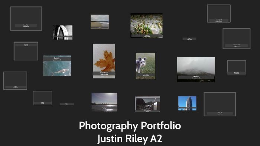Image resolution: width=260 pixels, height=146 pixels.
Task: Open the dolphin photo slide
Action: (x=57, y=66)
